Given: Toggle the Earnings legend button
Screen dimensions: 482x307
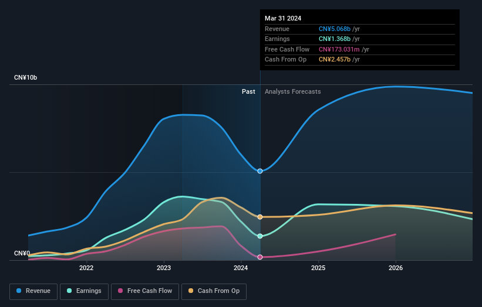Looking at the screenshot, I should coord(84,291).
